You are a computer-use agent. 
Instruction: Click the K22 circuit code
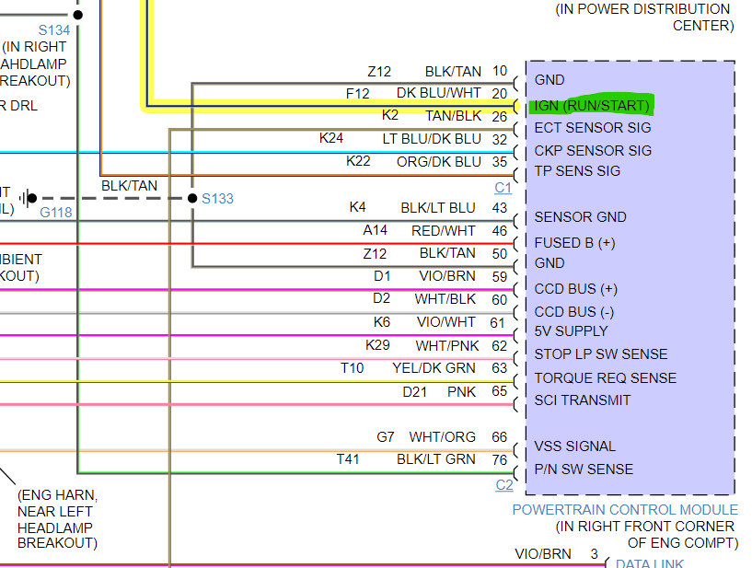pyautogui.click(x=358, y=161)
